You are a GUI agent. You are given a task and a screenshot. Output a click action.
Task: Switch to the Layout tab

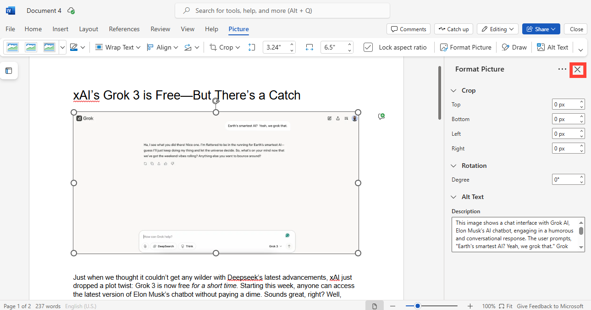[x=88, y=29]
